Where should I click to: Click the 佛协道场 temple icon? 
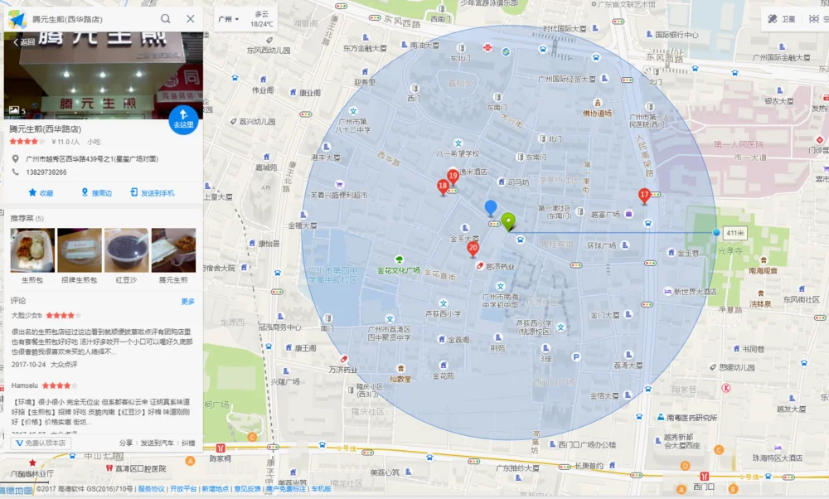pos(598,103)
